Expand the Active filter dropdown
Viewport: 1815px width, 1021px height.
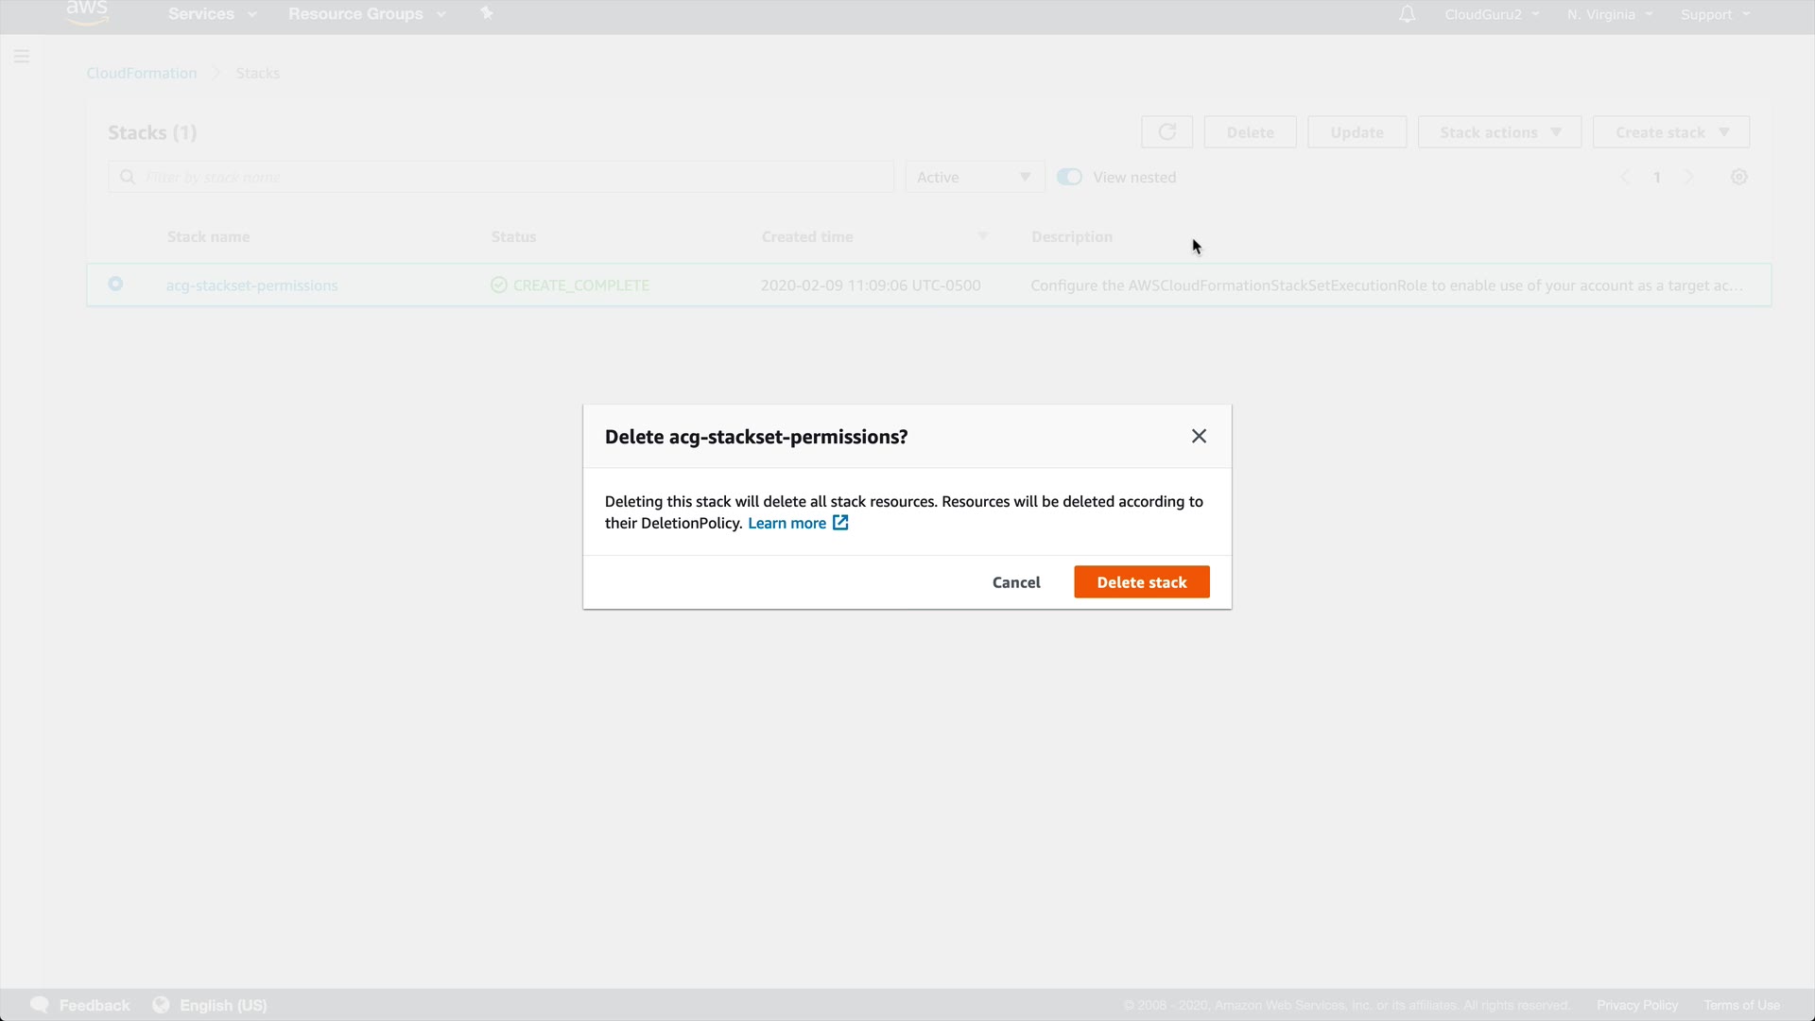coord(974,177)
